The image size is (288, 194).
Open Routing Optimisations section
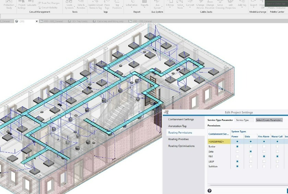coord(181,146)
